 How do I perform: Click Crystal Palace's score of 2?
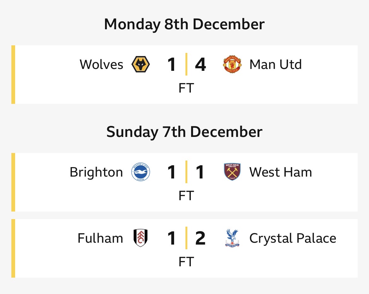pyautogui.click(x=200, y=238)
